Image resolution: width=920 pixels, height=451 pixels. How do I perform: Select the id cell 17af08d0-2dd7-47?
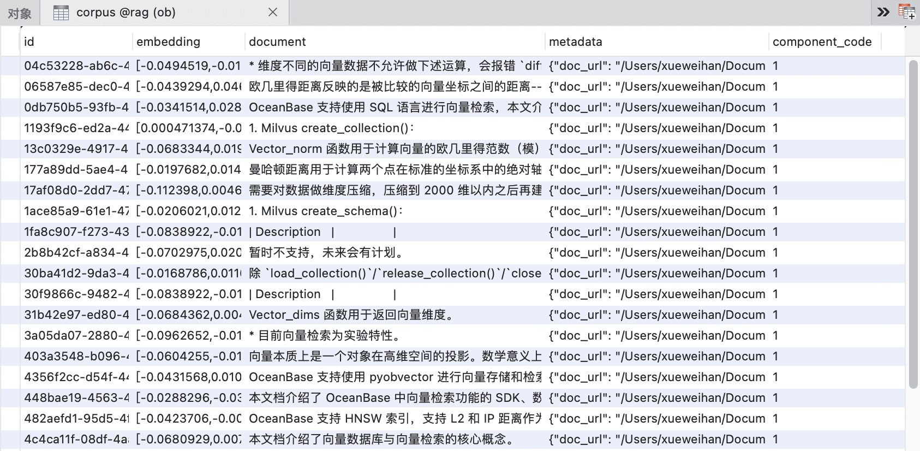point(76,190)
